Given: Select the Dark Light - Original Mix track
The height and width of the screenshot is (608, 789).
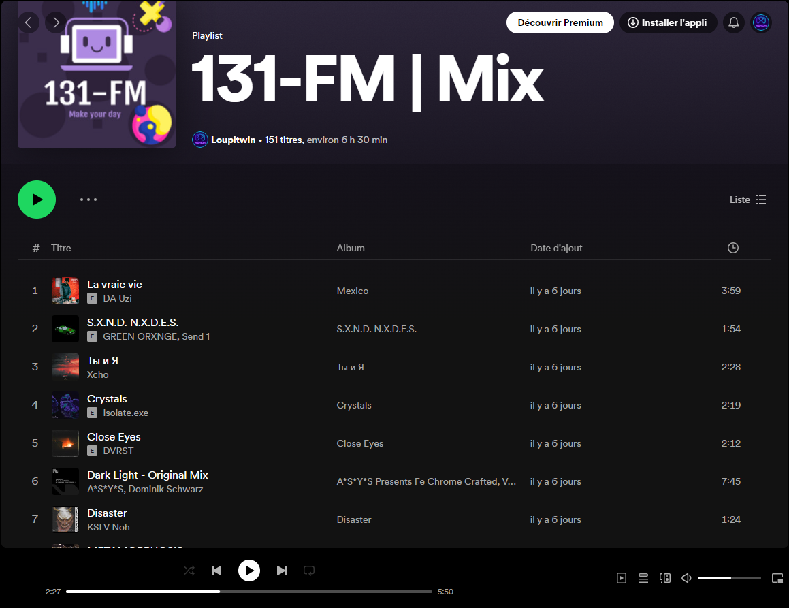Looking at the screenshot, I should [x=148, y=476].
